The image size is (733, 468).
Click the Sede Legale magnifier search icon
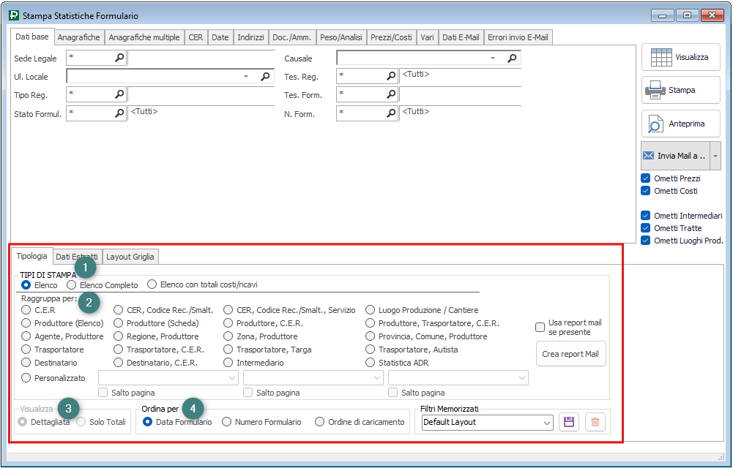point(119,58)
